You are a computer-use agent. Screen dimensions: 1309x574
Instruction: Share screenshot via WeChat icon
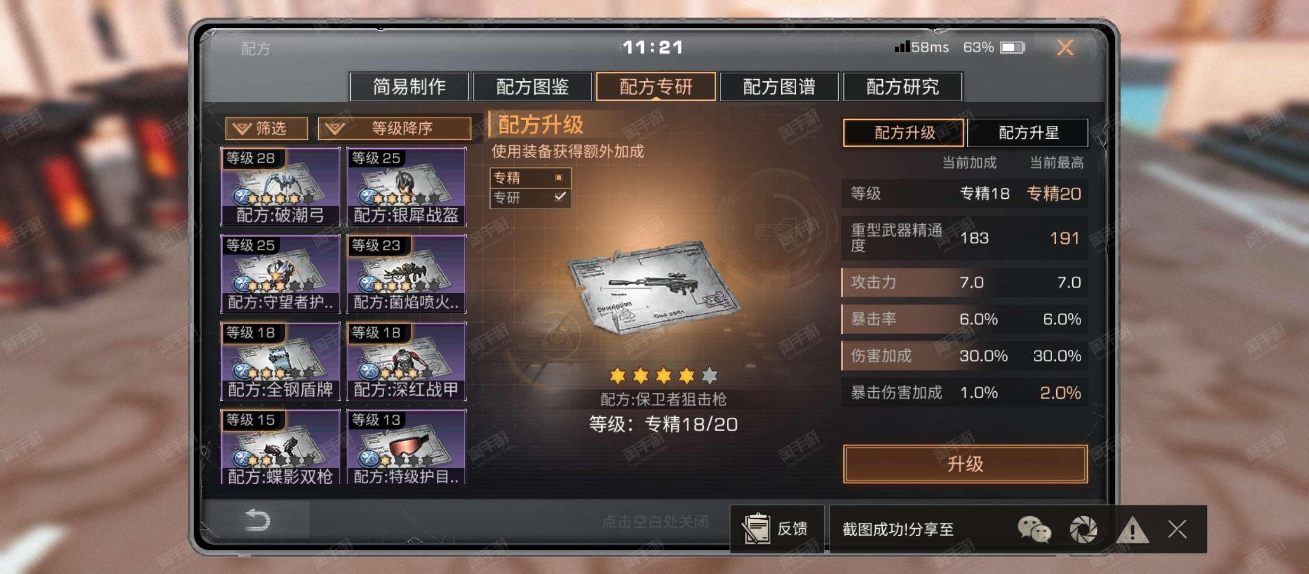point(1034,529)
